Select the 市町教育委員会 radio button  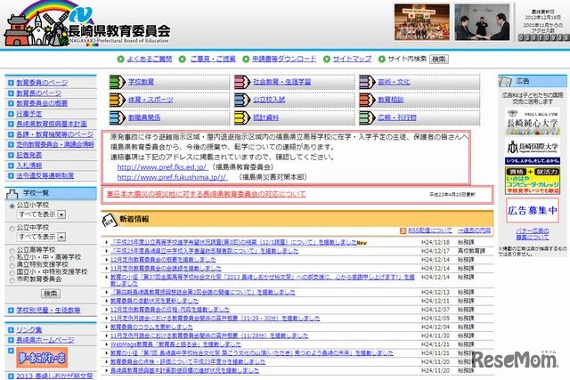click(x=12, y=280)
